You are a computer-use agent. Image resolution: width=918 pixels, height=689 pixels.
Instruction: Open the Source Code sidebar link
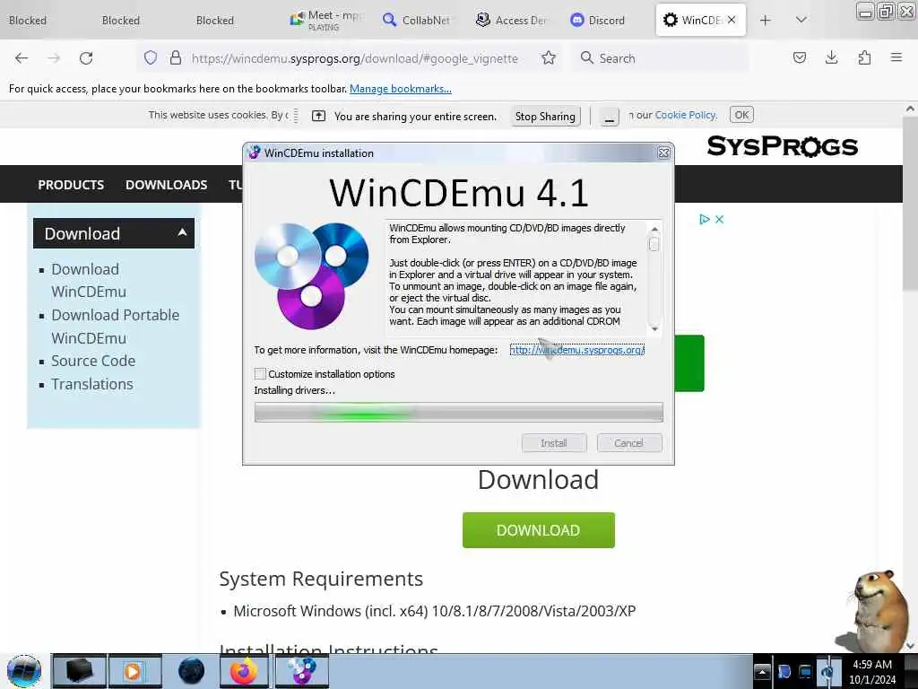93,361
